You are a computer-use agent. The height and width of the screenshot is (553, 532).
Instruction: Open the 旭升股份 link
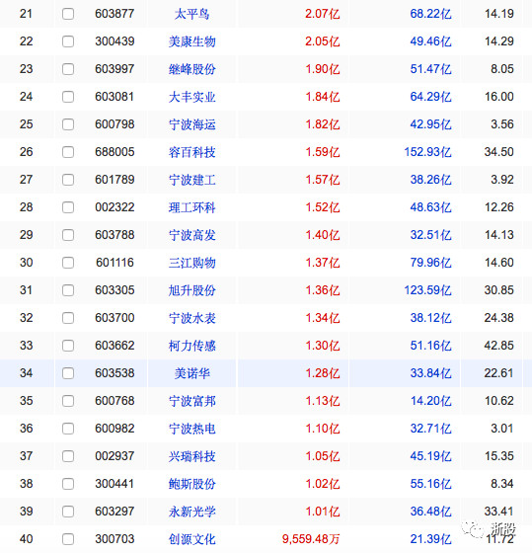pos(191,290)
